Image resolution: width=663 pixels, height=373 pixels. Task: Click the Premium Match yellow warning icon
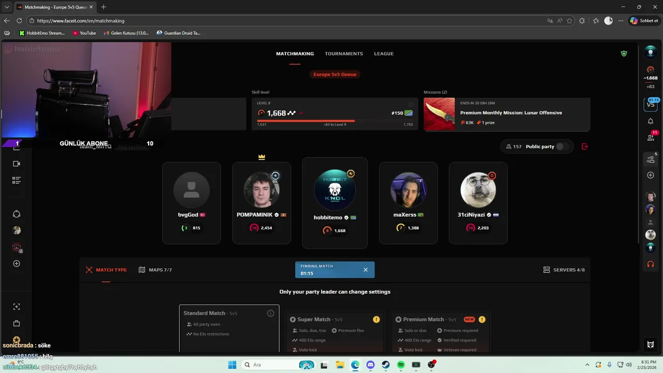pos(482,320)
